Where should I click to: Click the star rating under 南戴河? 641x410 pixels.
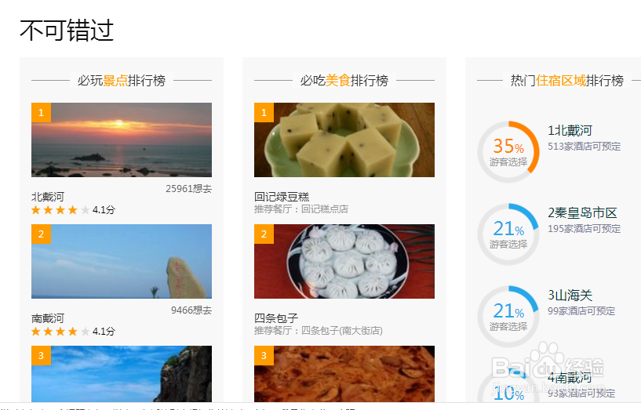tap(60, 331)
